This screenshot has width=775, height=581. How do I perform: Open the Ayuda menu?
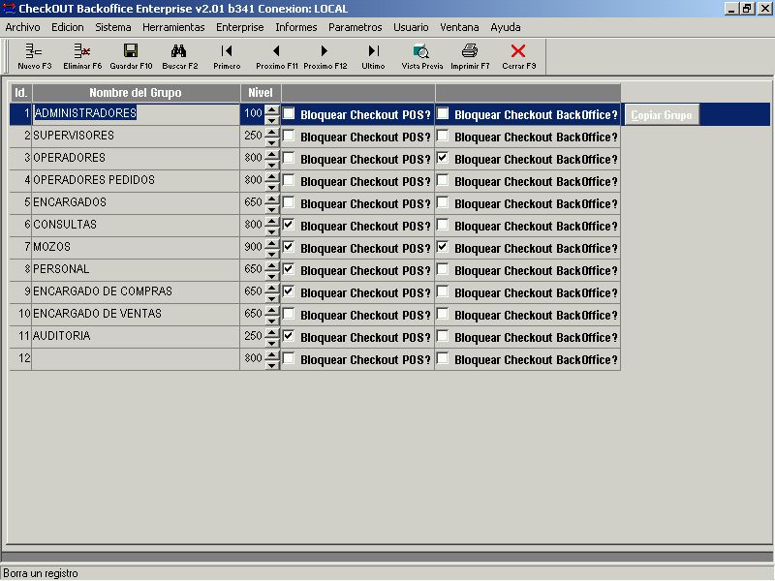[505, 27]
